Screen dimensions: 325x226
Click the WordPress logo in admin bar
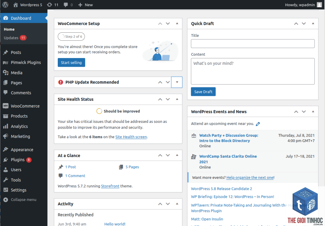point(5,4)
